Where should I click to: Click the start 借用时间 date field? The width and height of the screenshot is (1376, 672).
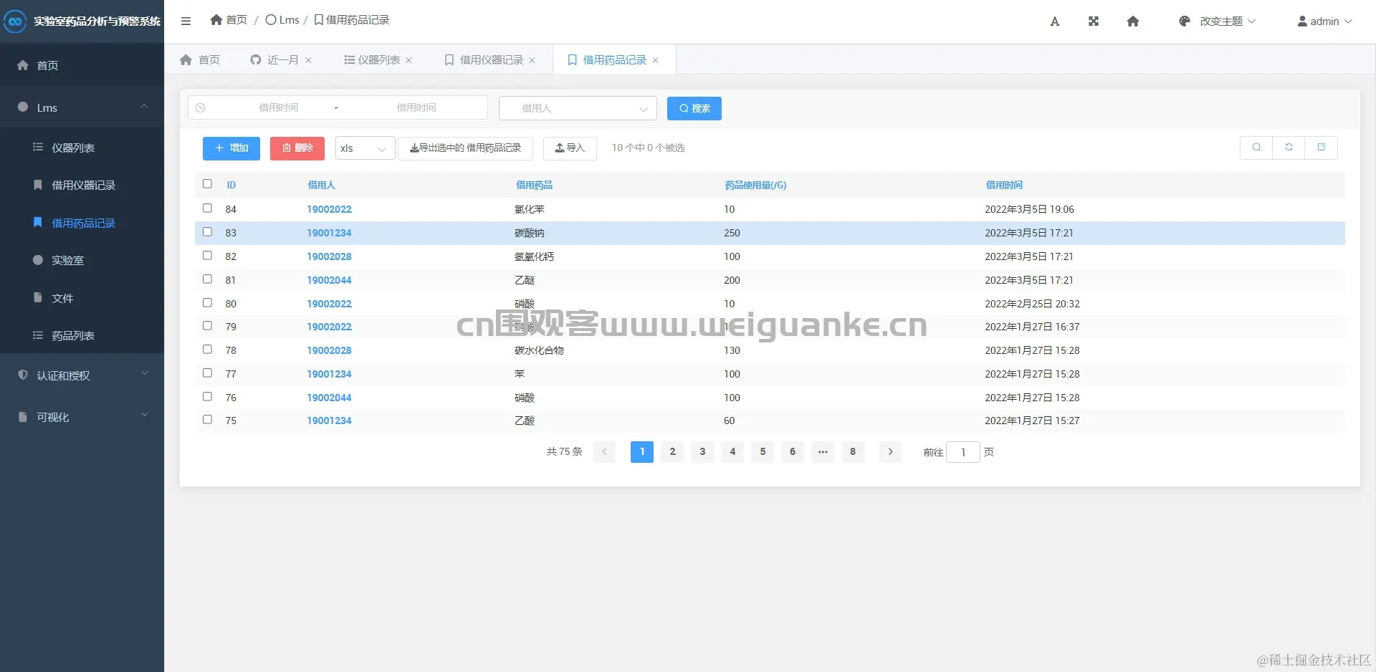coord(278,108)
